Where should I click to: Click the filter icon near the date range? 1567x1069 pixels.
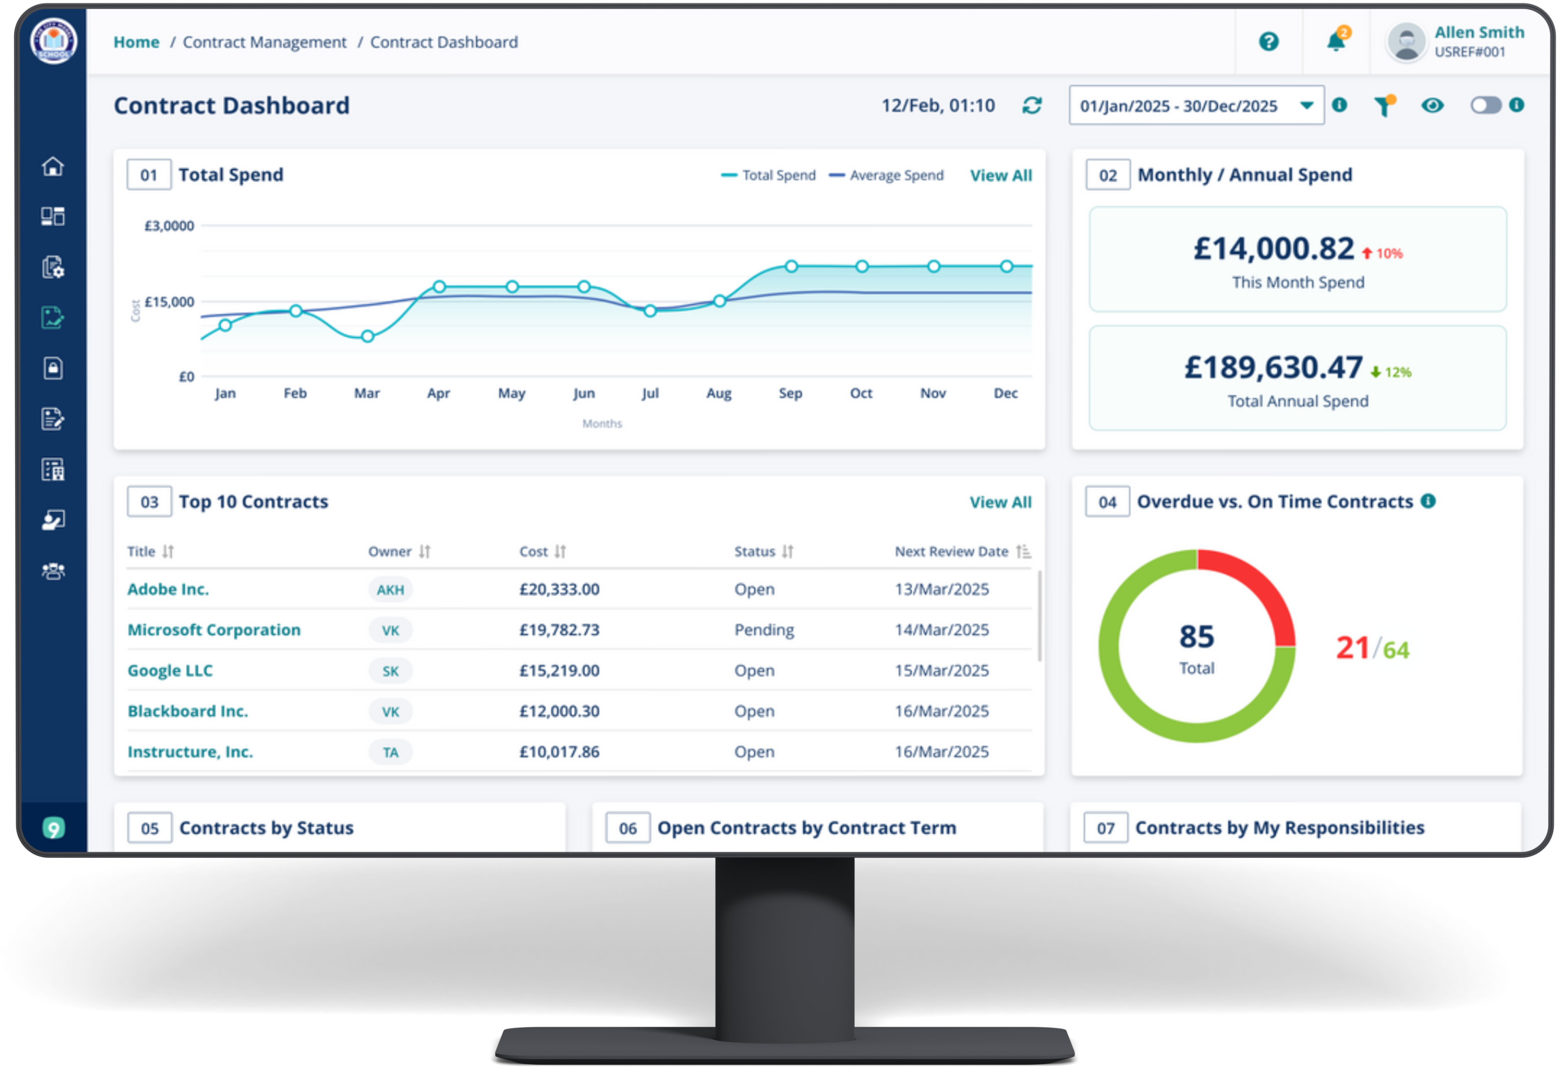(1384, 106)
